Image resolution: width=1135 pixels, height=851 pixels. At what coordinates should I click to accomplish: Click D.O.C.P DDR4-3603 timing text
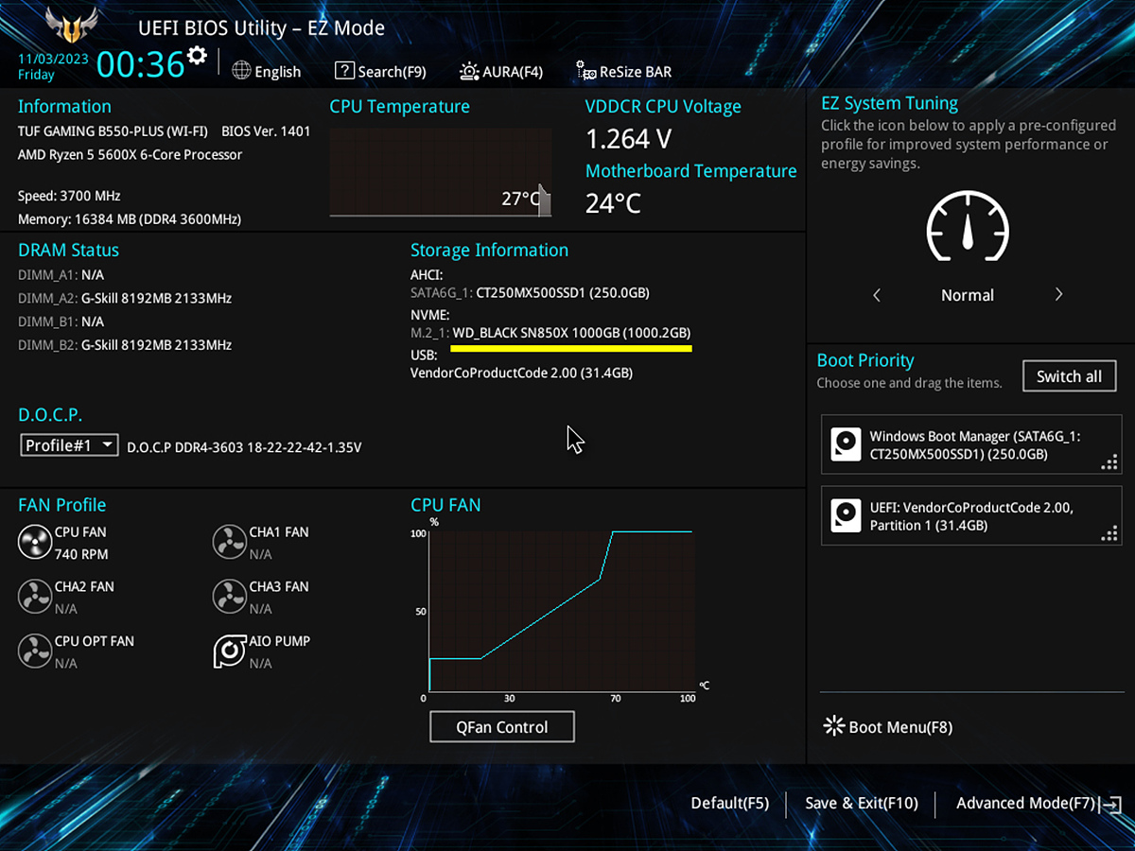(244, 446)
